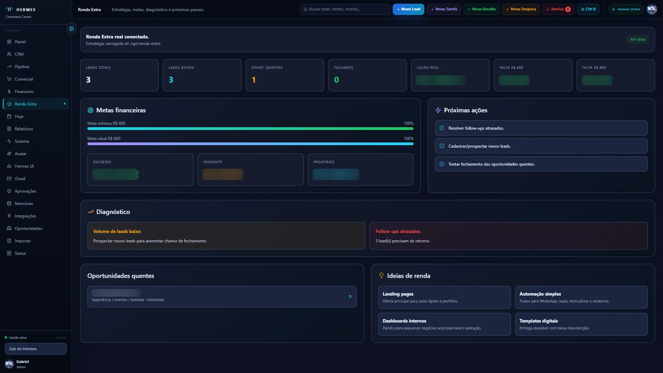663x373 pixels.
Task: Open Pipeline via its trend icon
Action: tap(9, 67)
